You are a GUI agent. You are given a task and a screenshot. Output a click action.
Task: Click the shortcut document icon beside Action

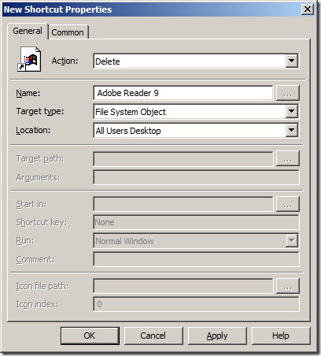click(x=29, y=59)
